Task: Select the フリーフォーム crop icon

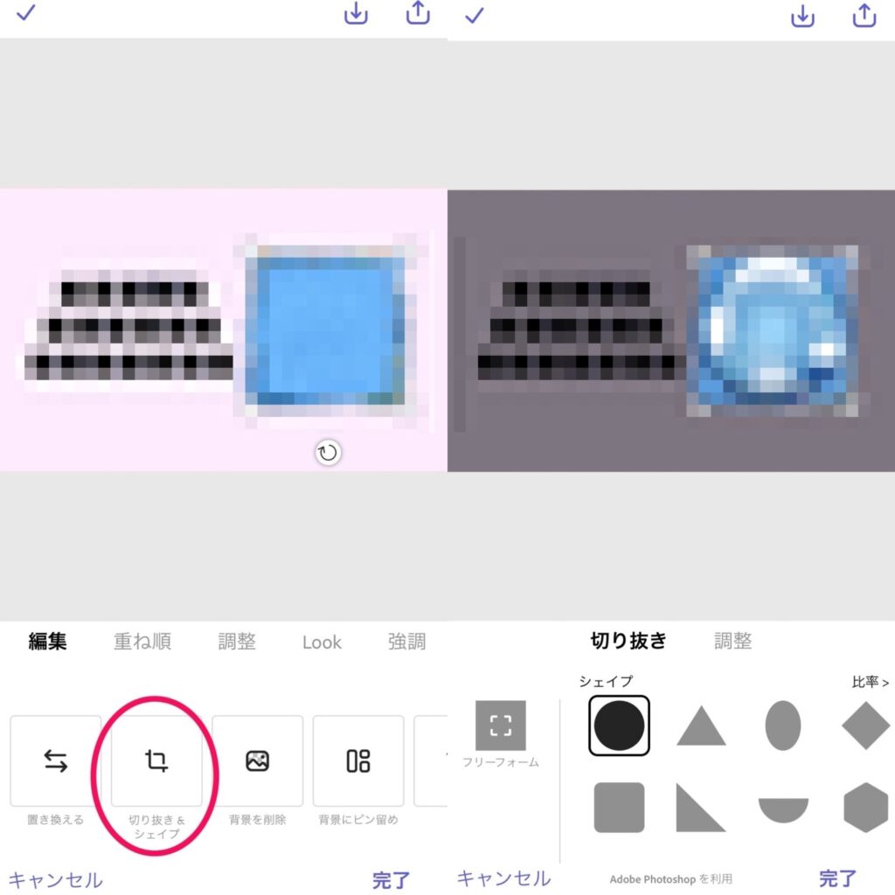Action: pos(501,725)
